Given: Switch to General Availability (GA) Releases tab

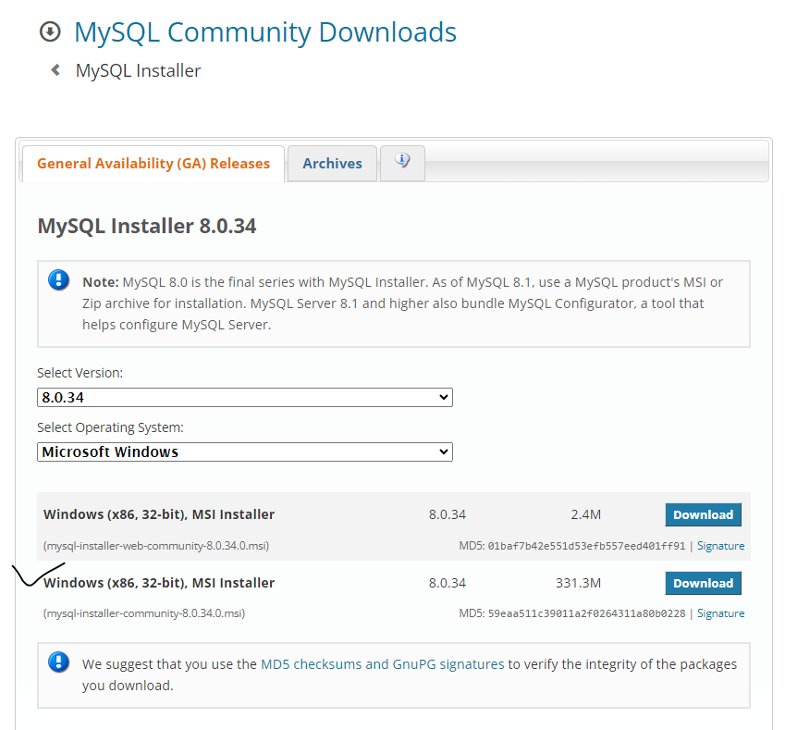Looking at the screenshot, I should click(x=153, y=164).
